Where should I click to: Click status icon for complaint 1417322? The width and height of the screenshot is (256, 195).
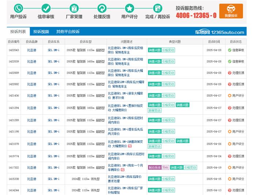pyautogui.click(x=230, y=168)
